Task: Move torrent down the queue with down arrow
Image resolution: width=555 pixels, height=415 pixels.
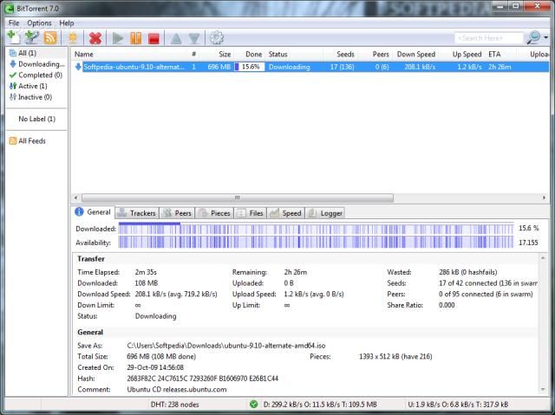Action: (194, 37)
